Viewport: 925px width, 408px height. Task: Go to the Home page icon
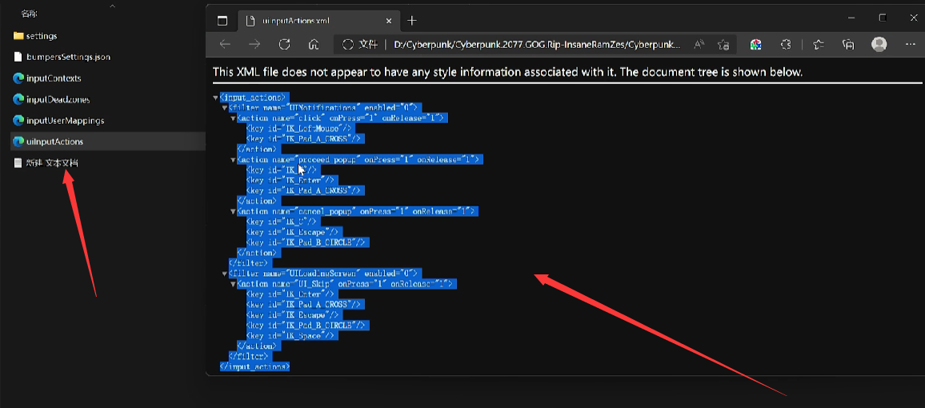click(314, 44)
